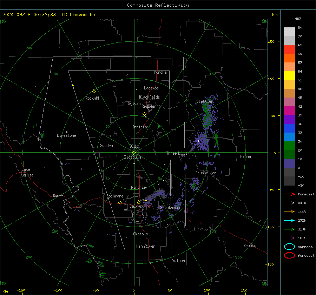Click the dBZ scale heading
Screen dimensions: 316x295
[x=298, y=19]
